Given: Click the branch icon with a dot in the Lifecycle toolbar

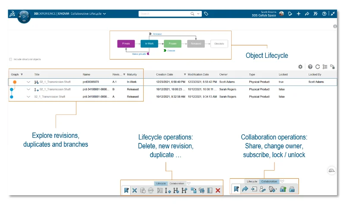Looking at the screenshot, I should (176, 190).
